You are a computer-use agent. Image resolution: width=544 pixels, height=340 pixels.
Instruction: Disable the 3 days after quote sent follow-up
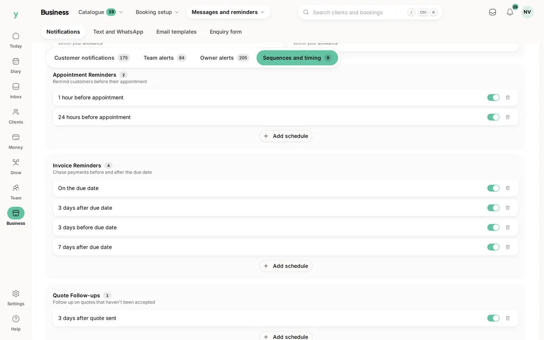pos(493,318)
